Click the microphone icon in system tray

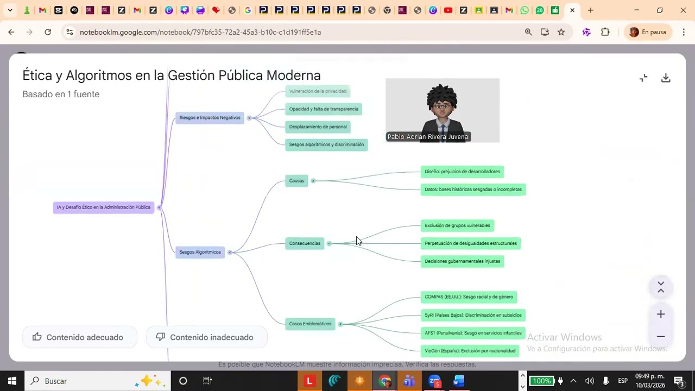(605, 381)
